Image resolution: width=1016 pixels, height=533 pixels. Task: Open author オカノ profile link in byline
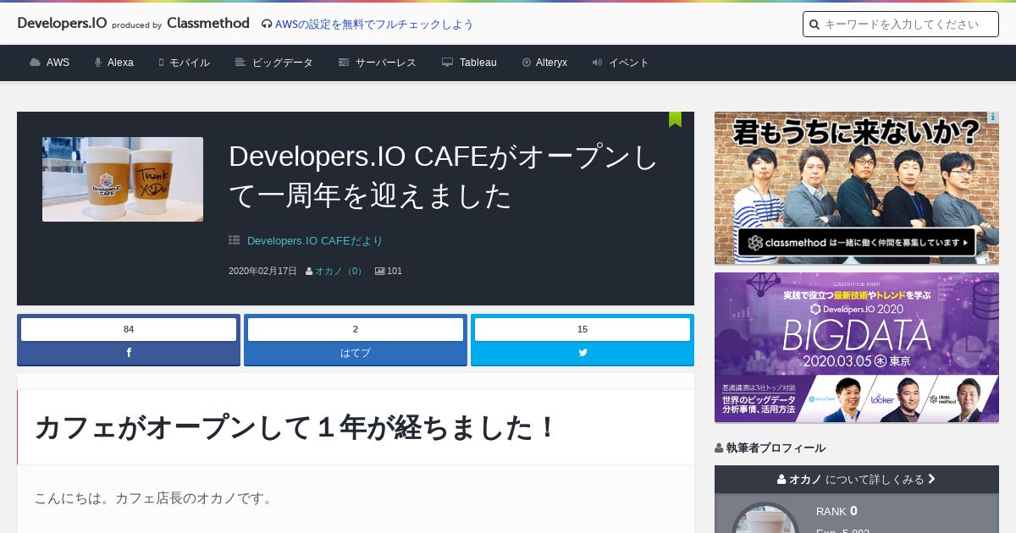point(339,272)
